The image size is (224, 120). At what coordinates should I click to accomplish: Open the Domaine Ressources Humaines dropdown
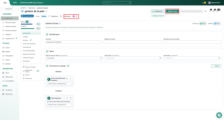[x=74, y=42]
